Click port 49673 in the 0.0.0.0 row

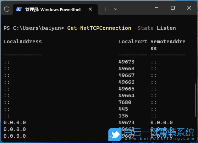click(126, 122)
